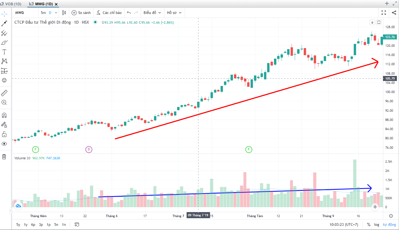Click the 123.76 last price label

pos(390,37)
